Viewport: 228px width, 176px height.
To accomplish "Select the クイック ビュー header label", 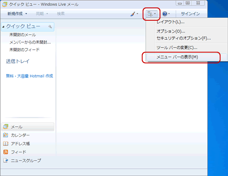I will coord(23,27).
